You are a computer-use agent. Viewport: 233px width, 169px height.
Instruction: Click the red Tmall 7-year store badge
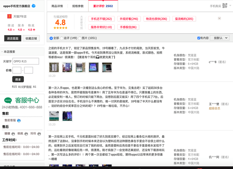click(x=9, y=16)
